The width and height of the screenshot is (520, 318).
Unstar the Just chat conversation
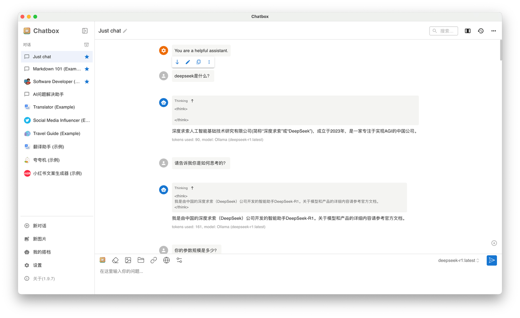click(87, 57)
